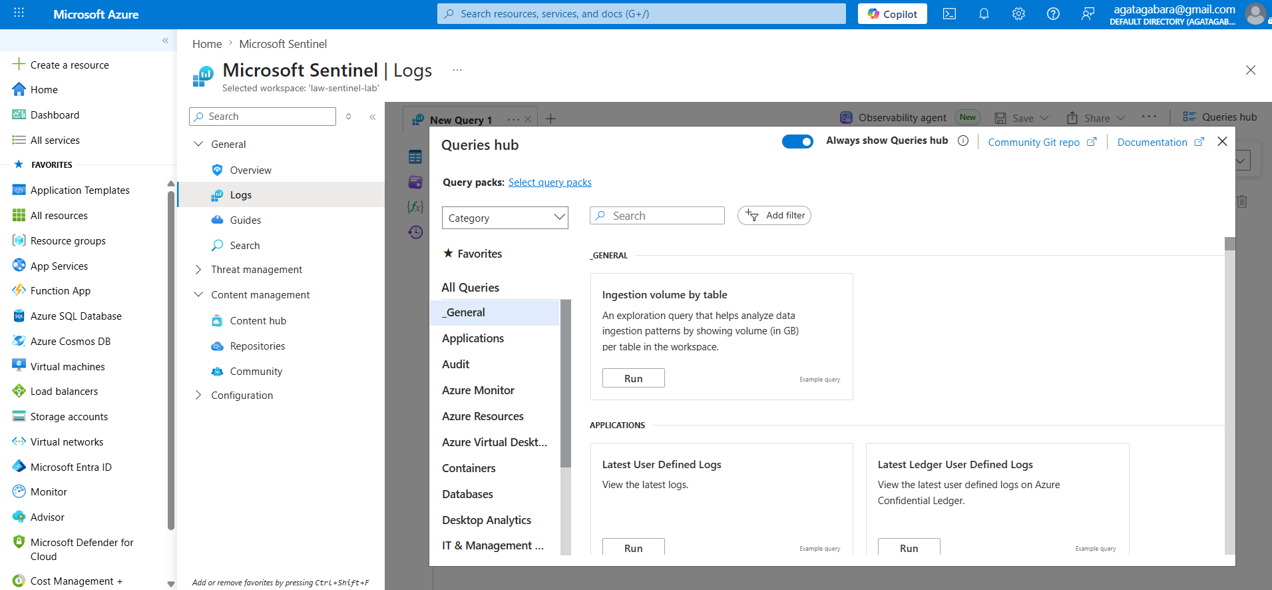Open Community Git repo link

coord(1042,142)
